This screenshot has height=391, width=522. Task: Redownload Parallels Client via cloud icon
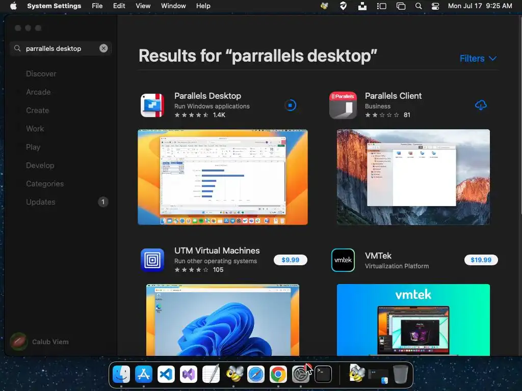tap(481, 105)
